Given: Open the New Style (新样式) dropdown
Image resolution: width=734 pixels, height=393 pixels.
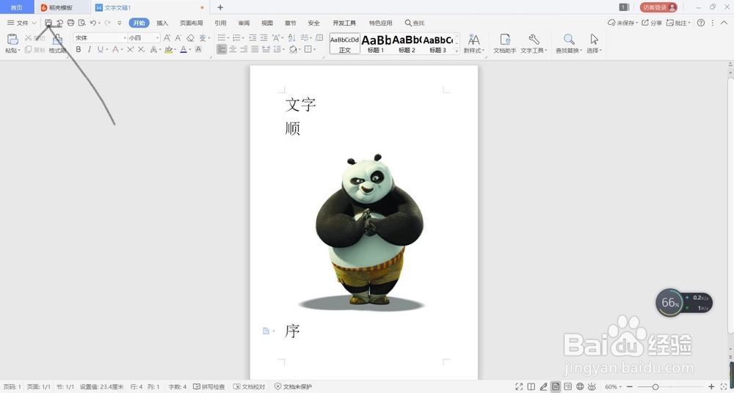Looking at the screenshot, I should coord(473,51).
